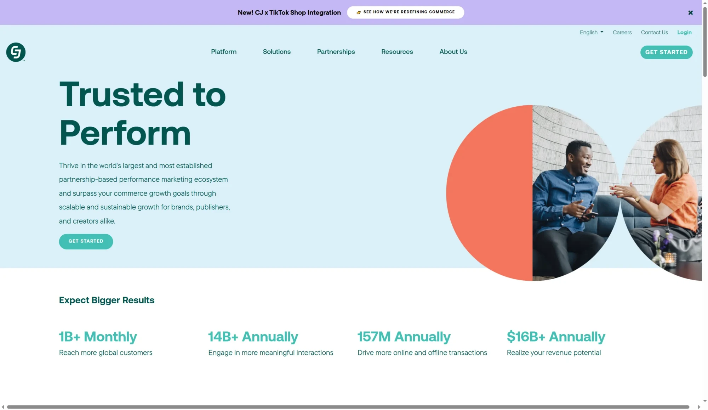Click the pointing hand icon in banner button
Viewport: 708px width, 410px height.
coord(359,12)
